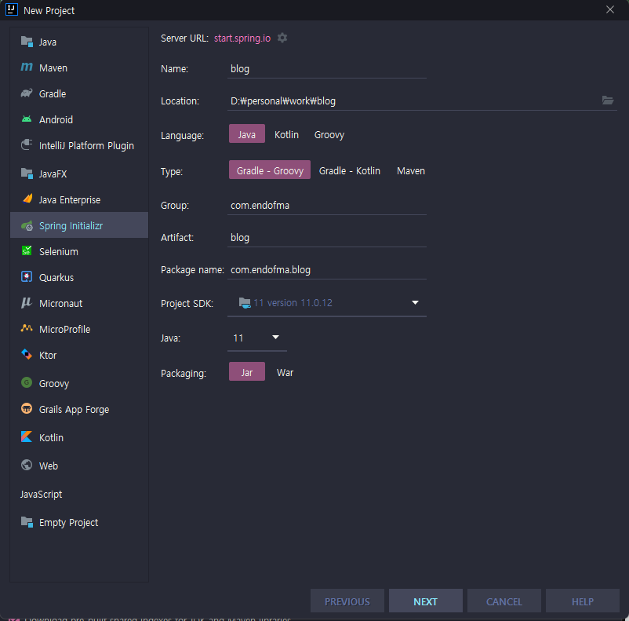Open the Java version dropdown arrow
Screen dimensions: 629x621
(x=275, y=337)
